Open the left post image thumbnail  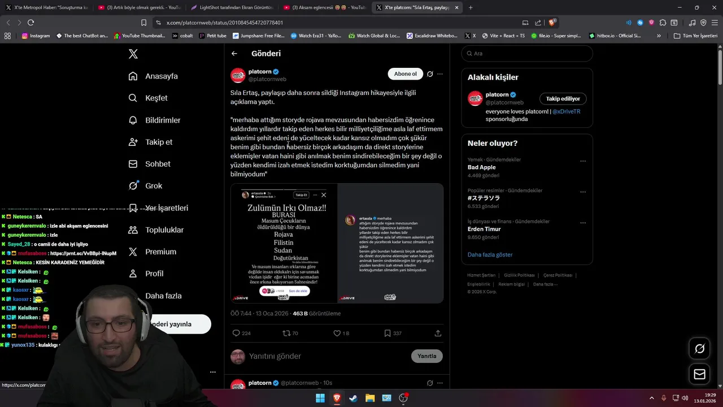(284, 243)
